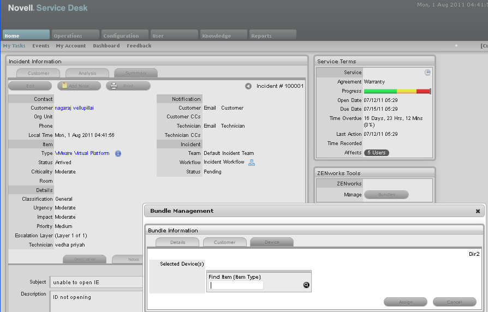Screen dimensions: 488x312
Task: Open My Account submenu
Action: coord(70,46)
